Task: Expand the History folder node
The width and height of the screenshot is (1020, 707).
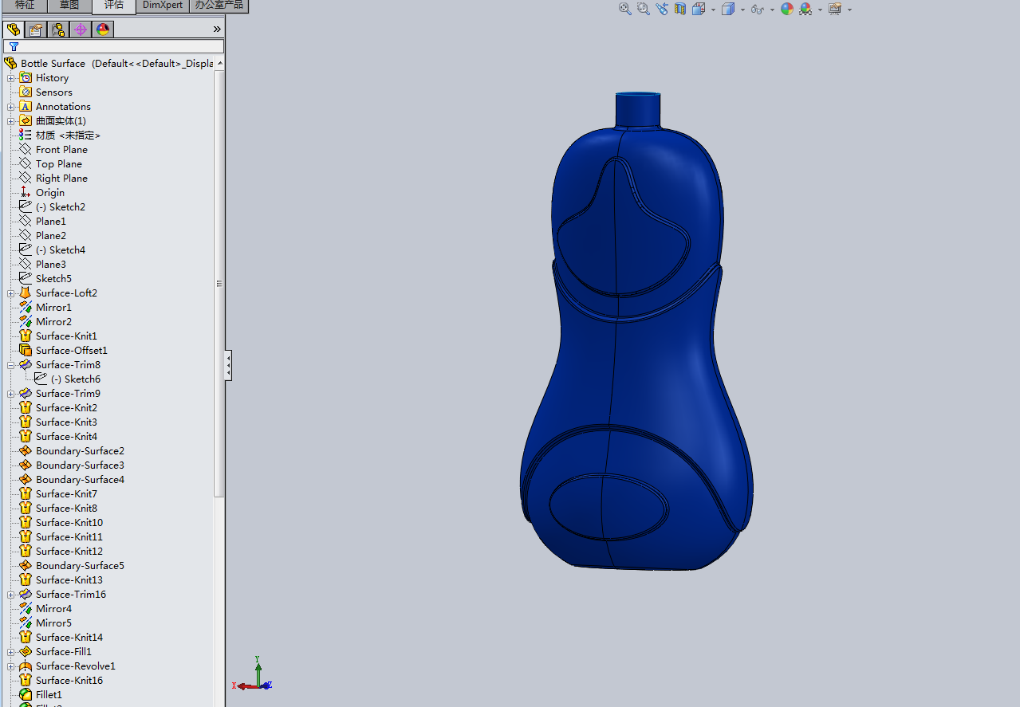Action: pyautogui.click(x=11, y=78)
